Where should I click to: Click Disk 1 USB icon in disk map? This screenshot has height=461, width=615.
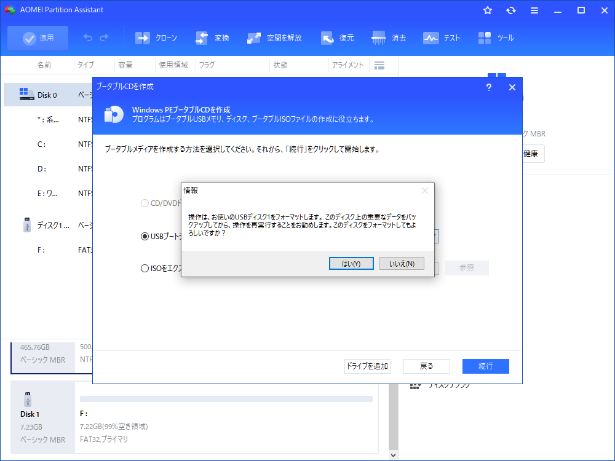(x=28, y=400)
